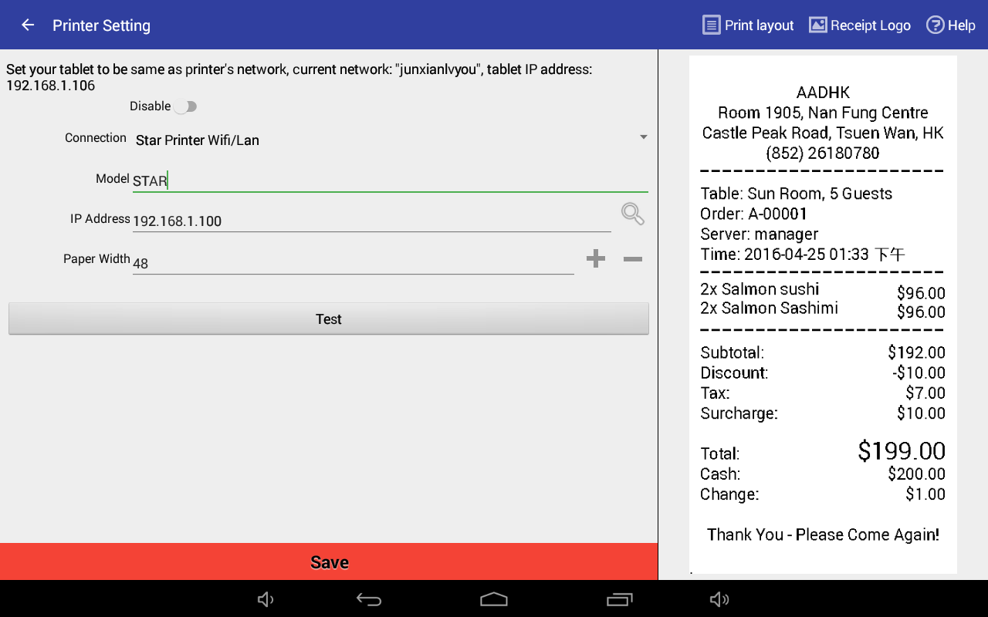The image size is (988, 617).
Task: Click the '$199.00' total on receipt
Action: point(902,450)
